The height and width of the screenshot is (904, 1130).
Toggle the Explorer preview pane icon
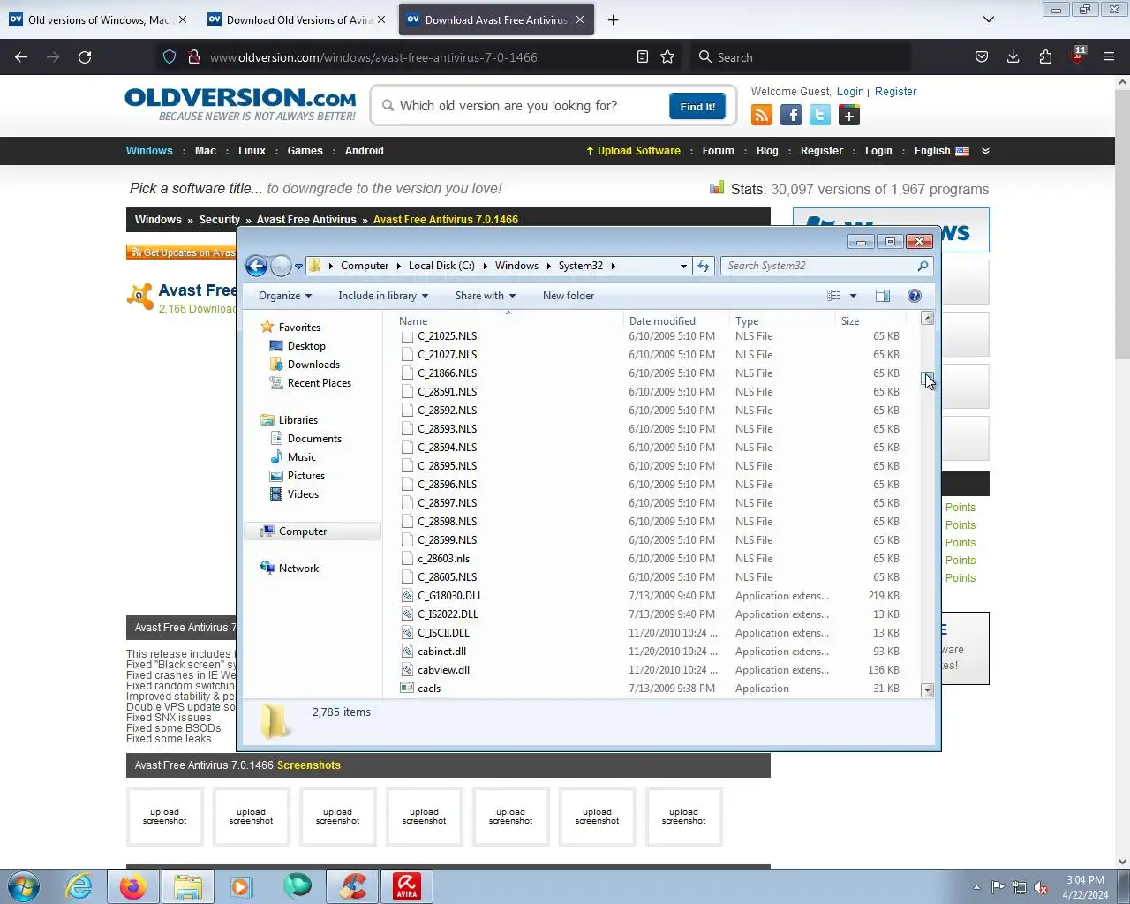[882, 296]
